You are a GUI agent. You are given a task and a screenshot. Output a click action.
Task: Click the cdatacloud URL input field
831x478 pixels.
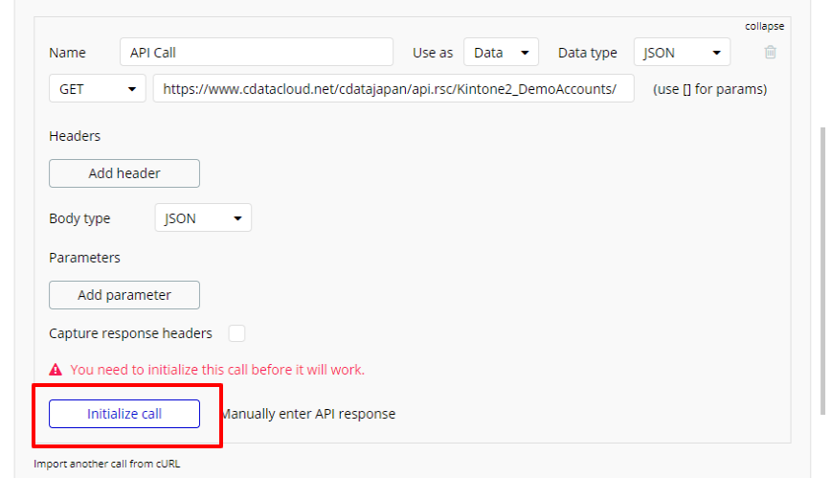point(393,88)
